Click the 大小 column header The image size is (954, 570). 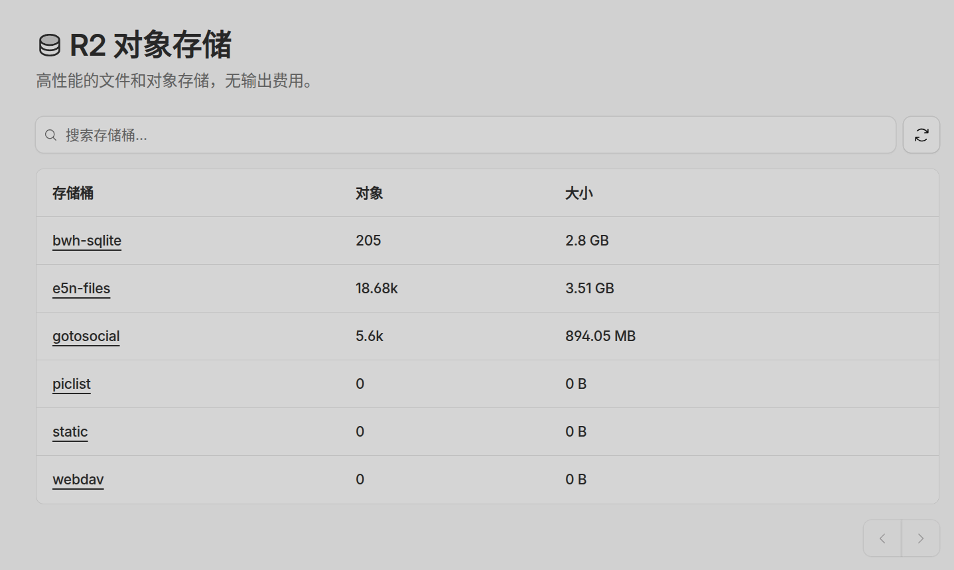(x=579, y=193)
